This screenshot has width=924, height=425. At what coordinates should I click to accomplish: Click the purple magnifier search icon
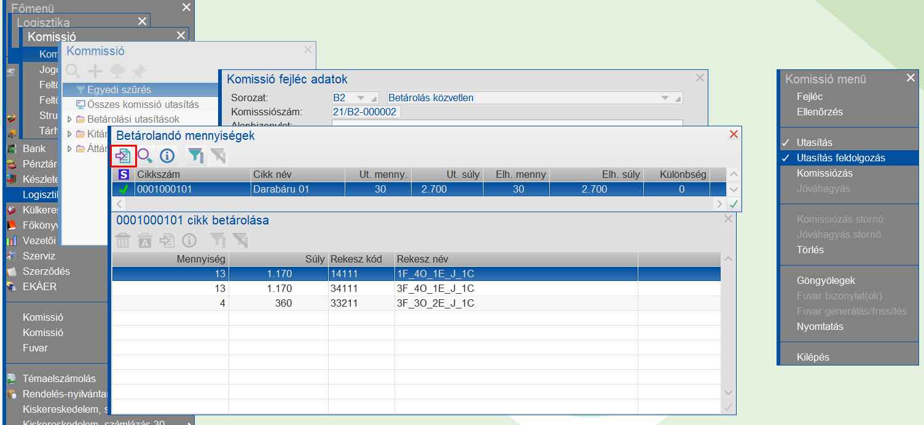tap(145, 156)
